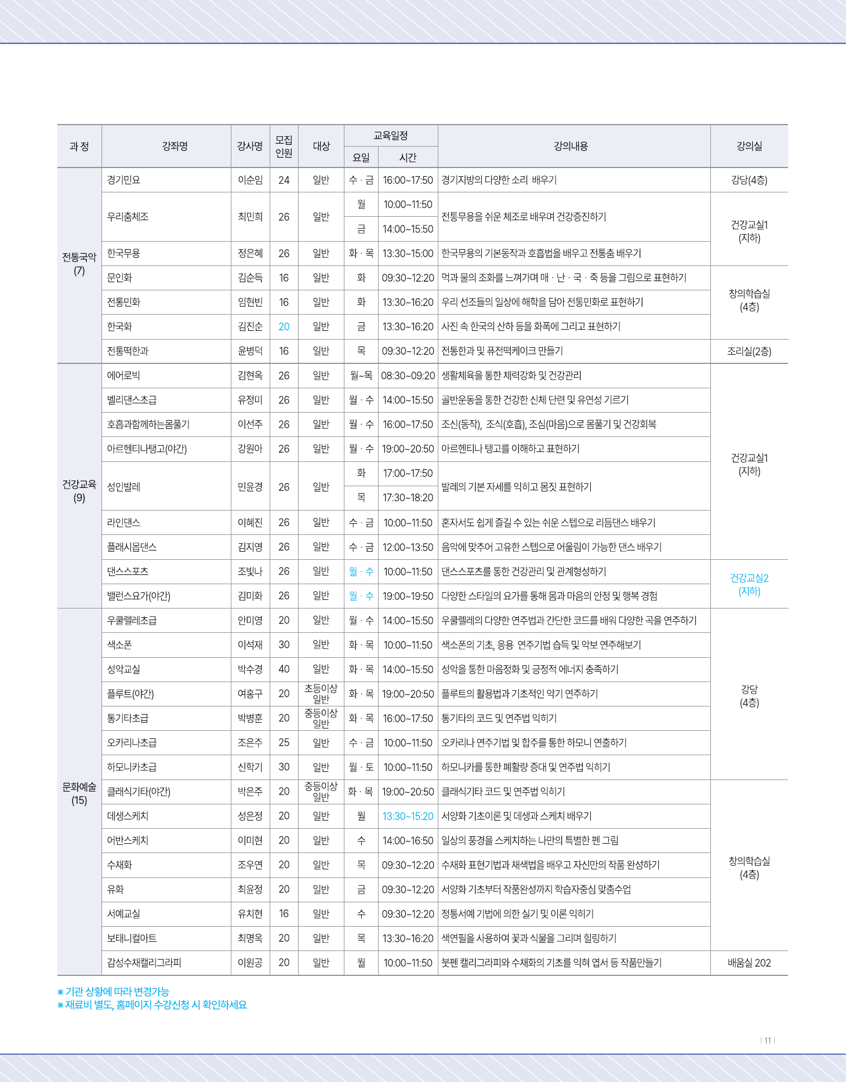Screen dimensions: 846x1082
Task: Select the 전통떡한과 course name
Action: pos(128,351)
